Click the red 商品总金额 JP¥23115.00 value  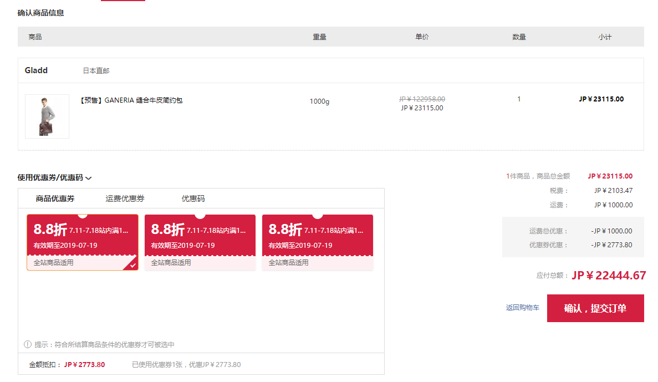pos(610,176)
